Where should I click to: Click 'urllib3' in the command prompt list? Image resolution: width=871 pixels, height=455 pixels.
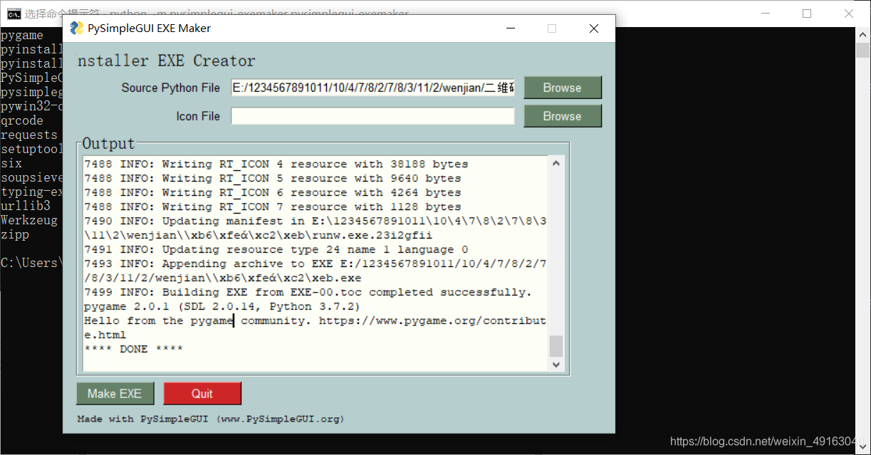(26, 206)
